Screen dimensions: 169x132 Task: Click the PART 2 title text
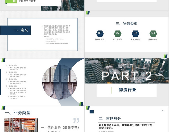coord(126,76)
